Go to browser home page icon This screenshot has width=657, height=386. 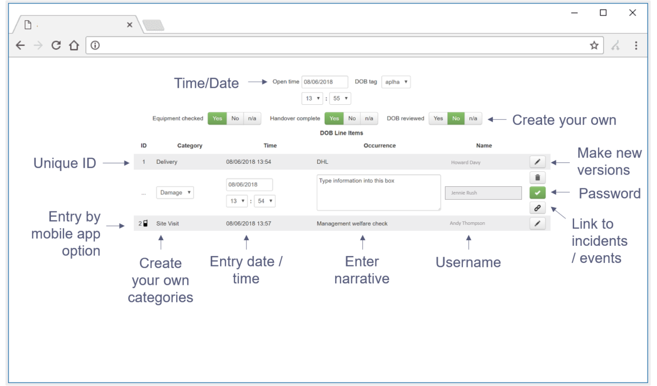point(74,46)
